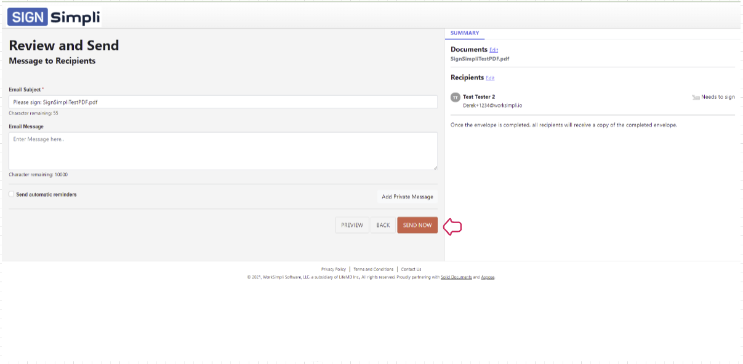Open Add Private Message
Image resolution: width=743 pixels, height=364 pixels.
[x=407, y=197]
